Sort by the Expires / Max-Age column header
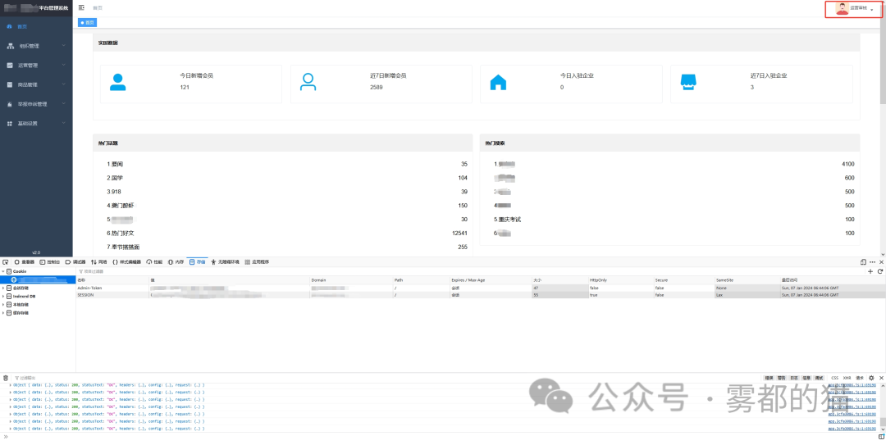The width and height of the screenshot is (886, 445). coord(491,280)
